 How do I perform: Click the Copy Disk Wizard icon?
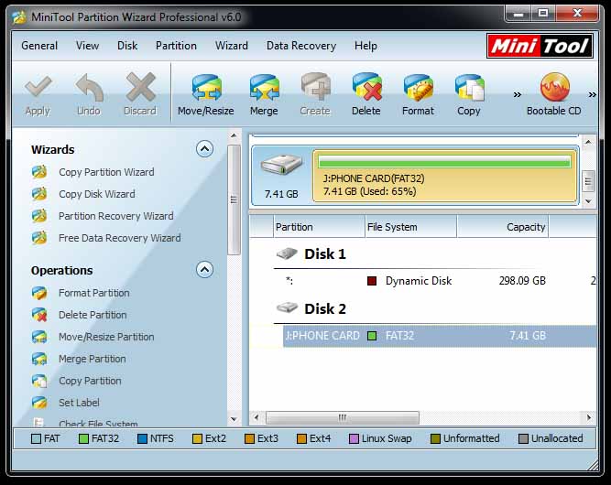point(39,193)
